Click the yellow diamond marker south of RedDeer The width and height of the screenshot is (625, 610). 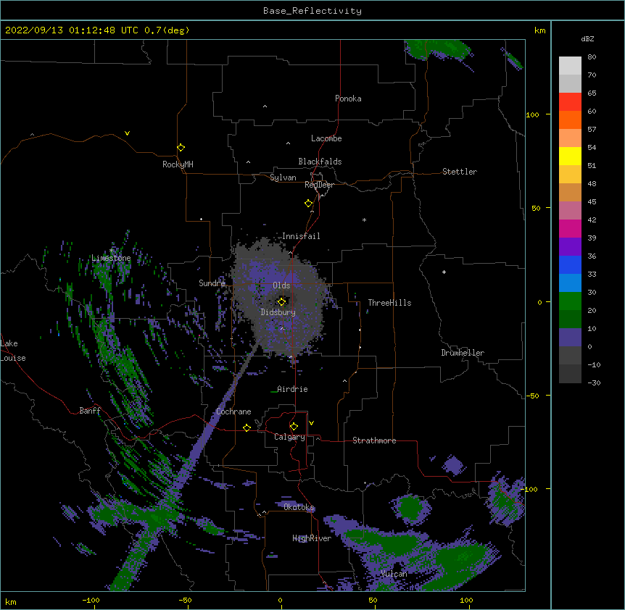309,204
